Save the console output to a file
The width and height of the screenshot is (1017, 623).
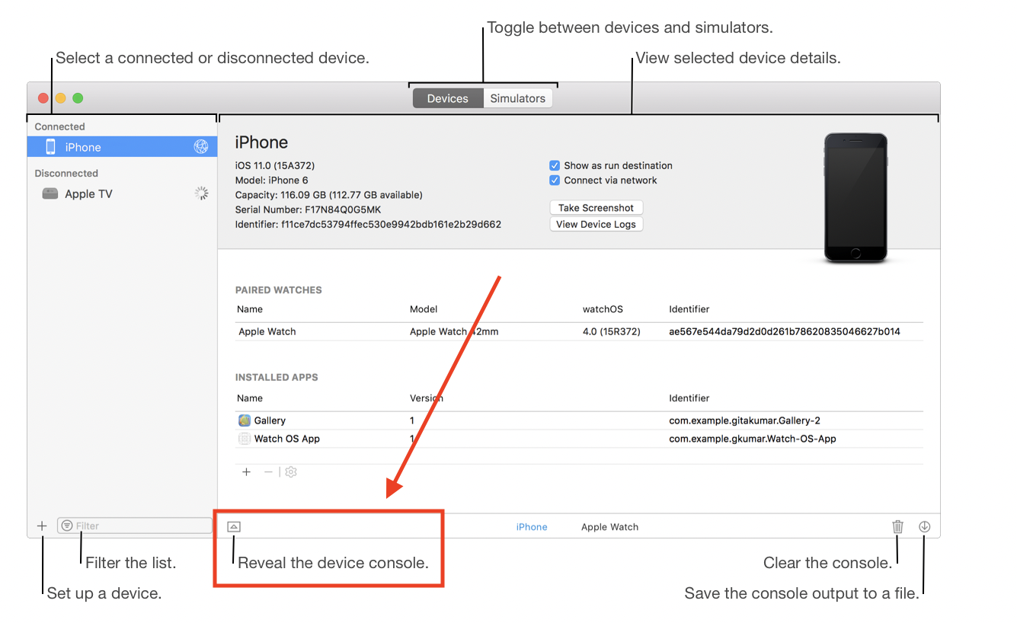point(924,526)
